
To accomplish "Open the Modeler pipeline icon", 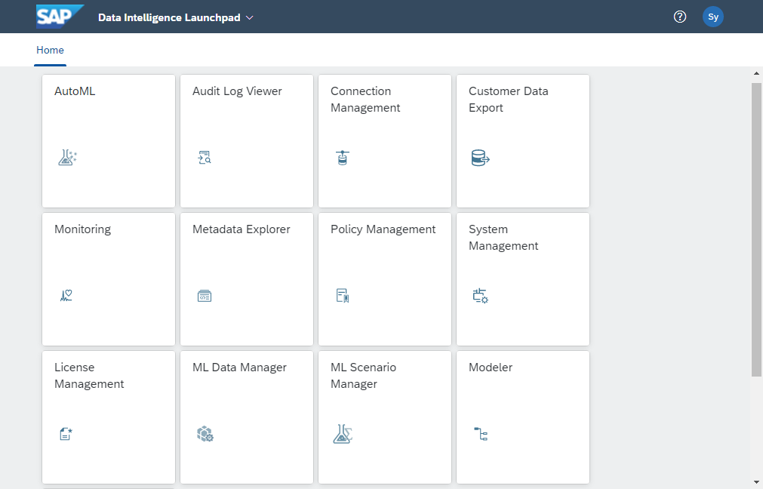I will [x=481, y=433].
